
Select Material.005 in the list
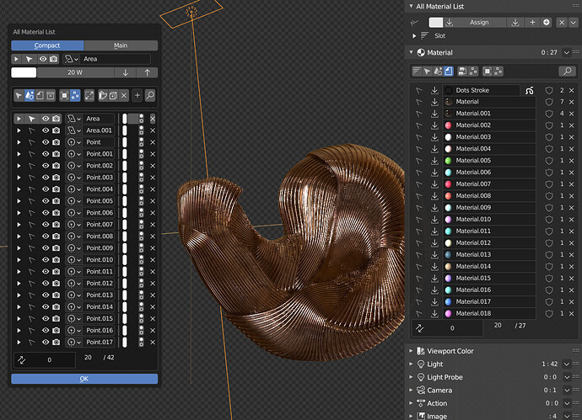click(489, 161)
